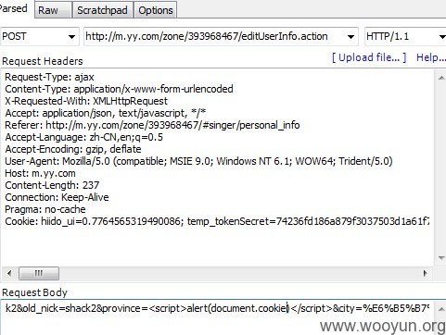
Task: Click the Referer header line
Action: click(x=152, y=125)
